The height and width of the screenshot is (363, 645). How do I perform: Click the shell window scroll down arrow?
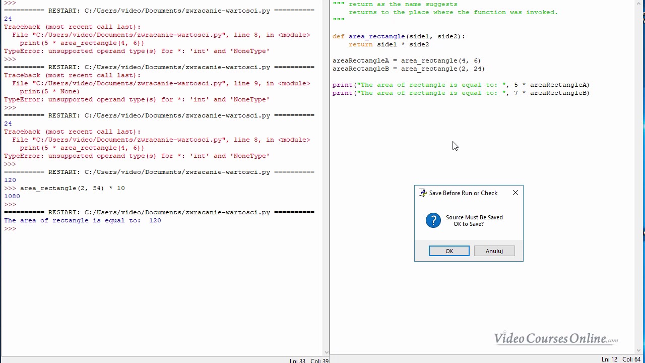pyautogui.click(x=326, y=352)
